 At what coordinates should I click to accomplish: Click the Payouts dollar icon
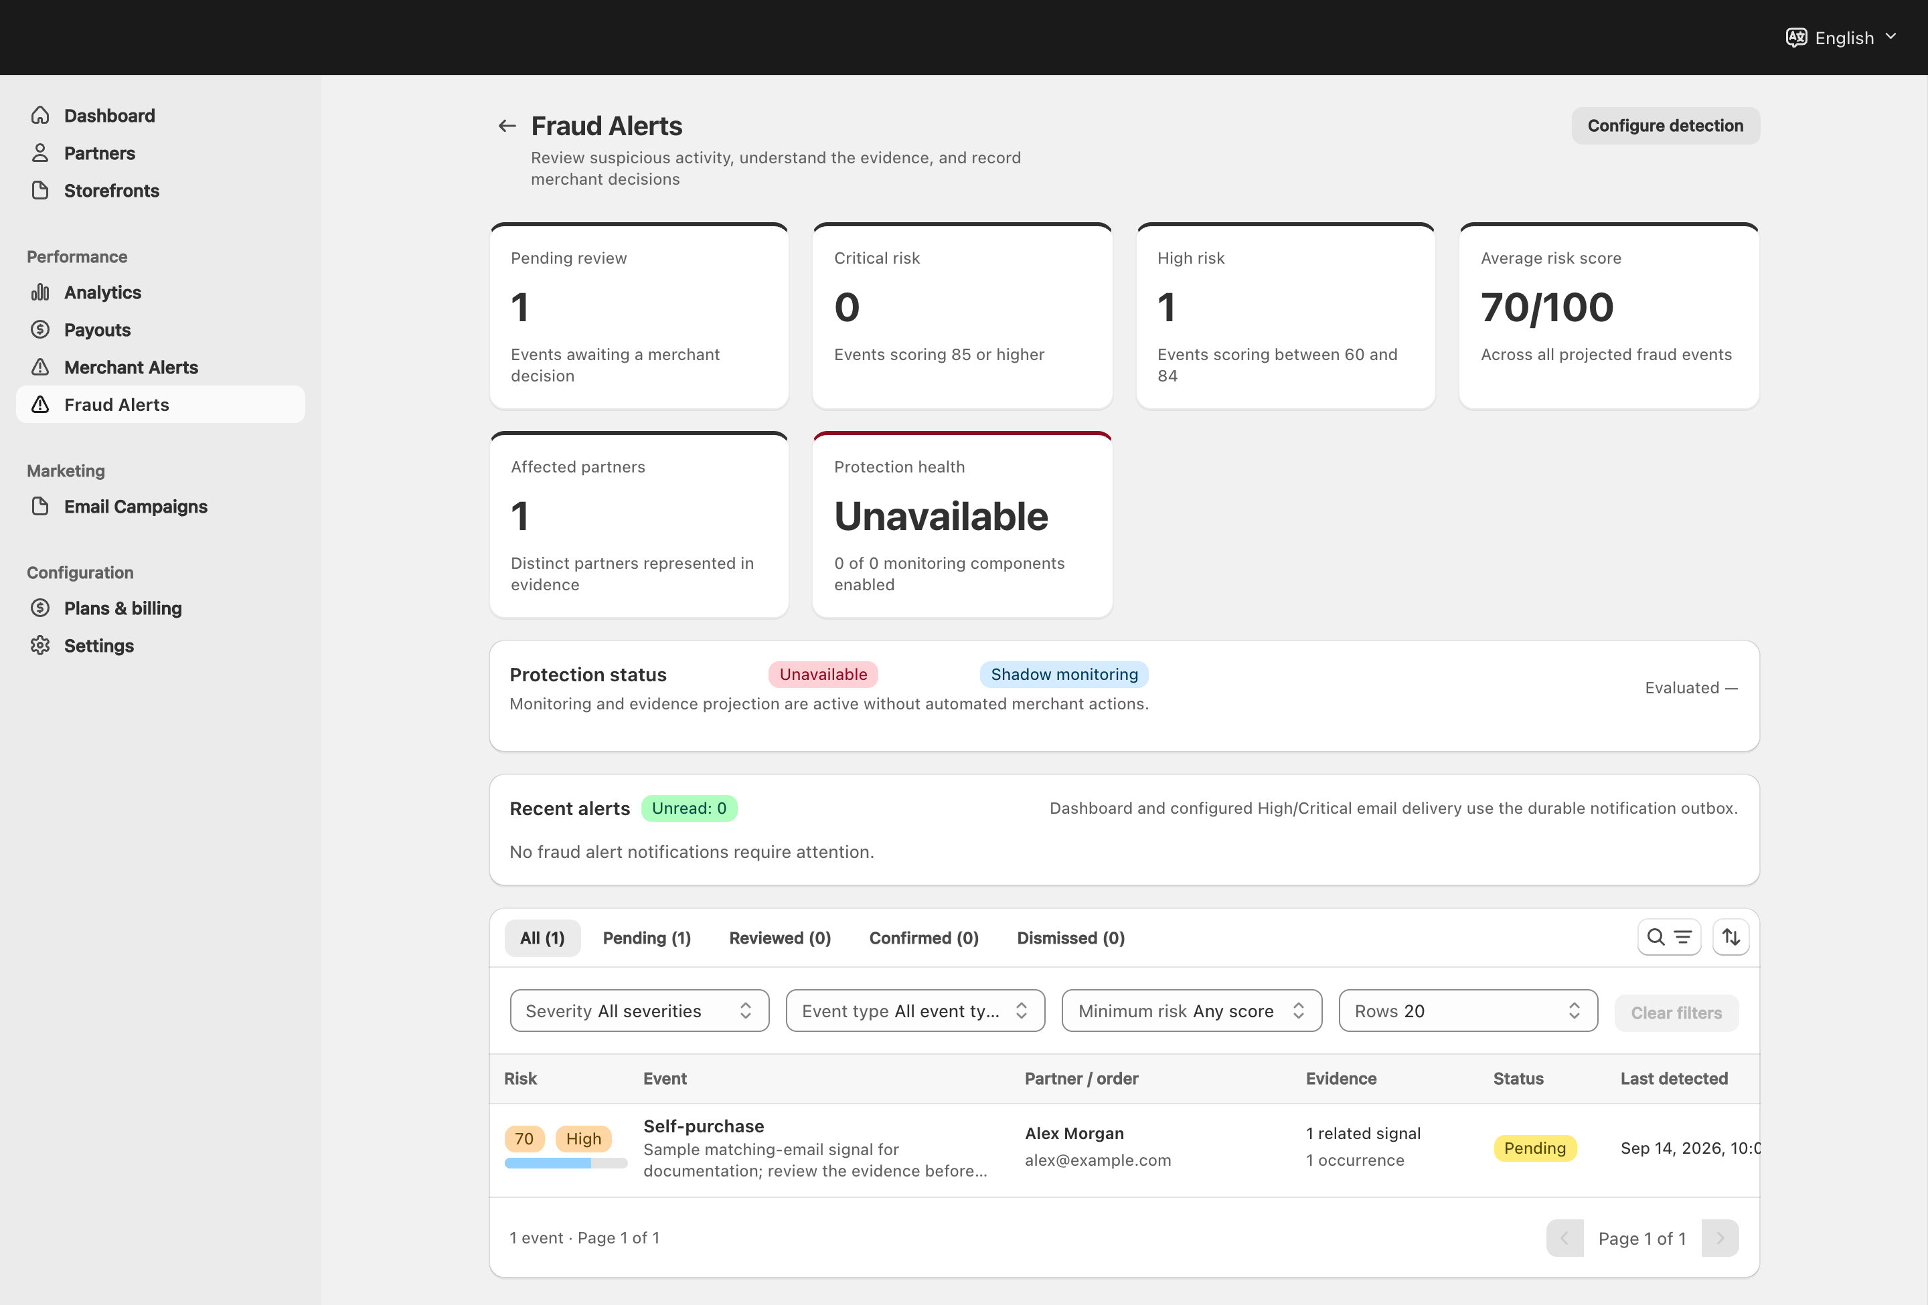click(39, 329)
